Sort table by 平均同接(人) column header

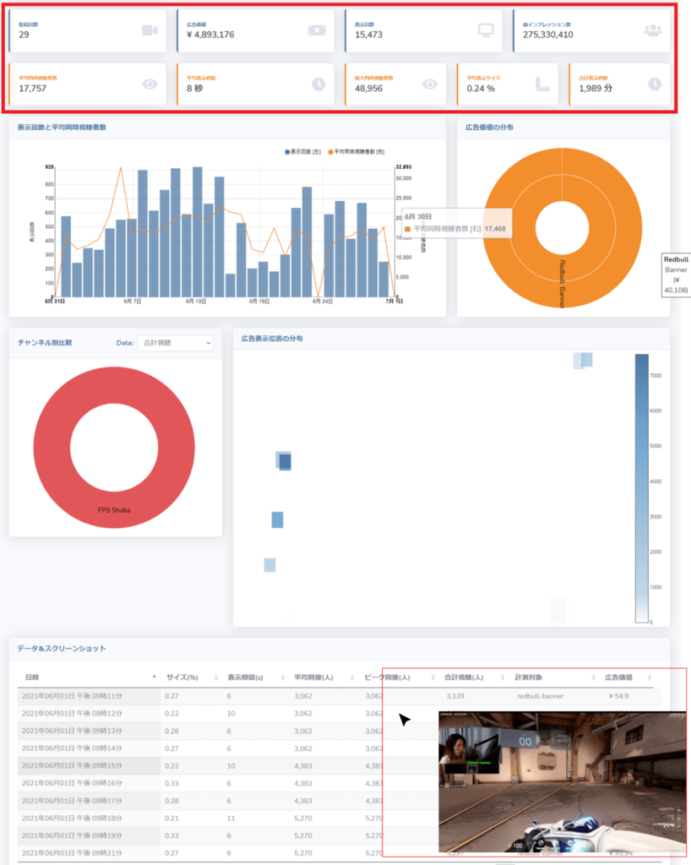pos(313,677)
